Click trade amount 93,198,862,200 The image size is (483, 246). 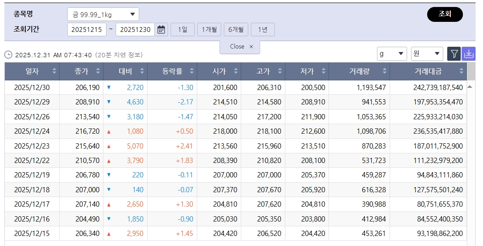(440, 233)
